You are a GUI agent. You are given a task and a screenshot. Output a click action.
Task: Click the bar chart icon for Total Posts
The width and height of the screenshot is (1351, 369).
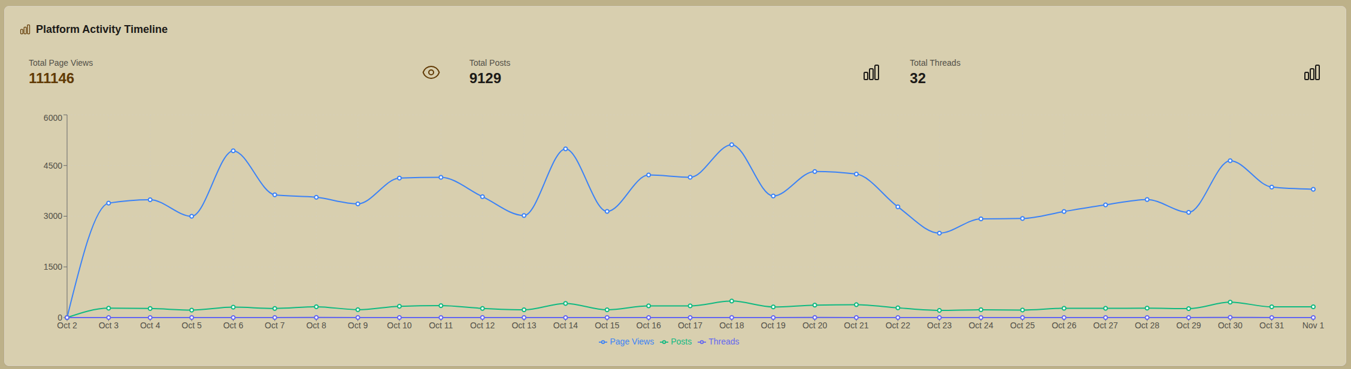pyautogui.click(x=871, y=72)
